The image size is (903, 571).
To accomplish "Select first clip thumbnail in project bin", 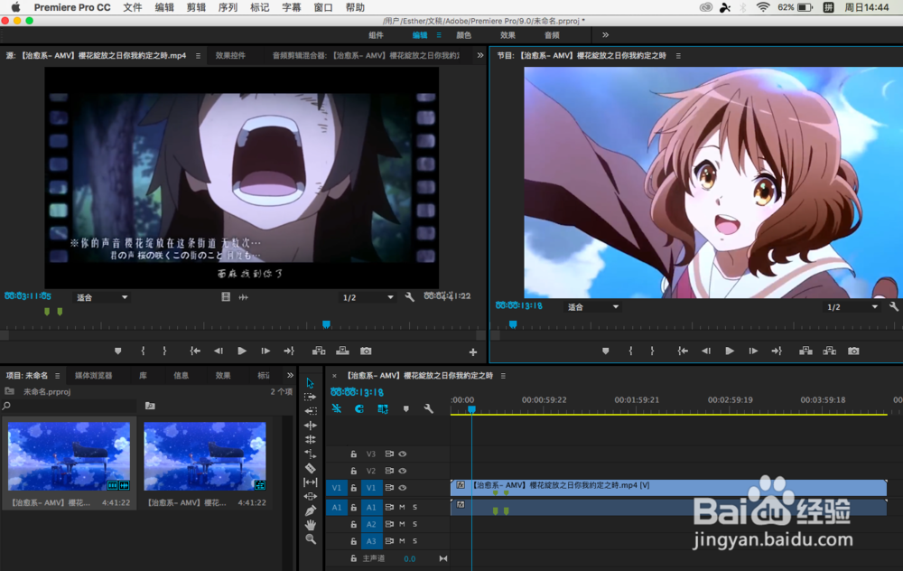I will point(70,455).
